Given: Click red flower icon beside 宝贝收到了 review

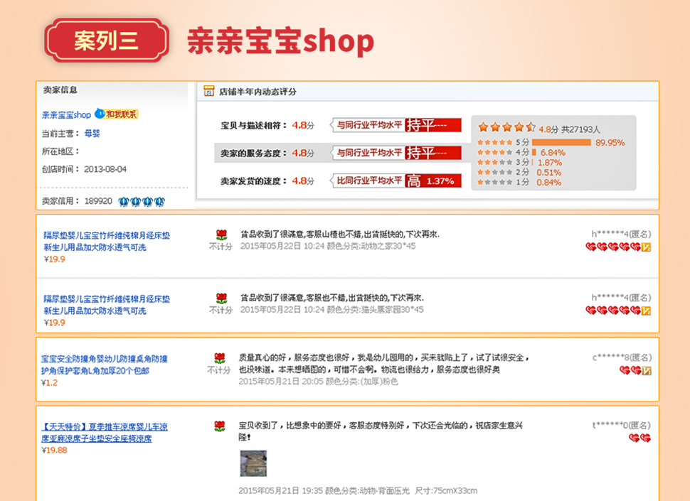Looking at the screenshot, I should coord(220,426).
